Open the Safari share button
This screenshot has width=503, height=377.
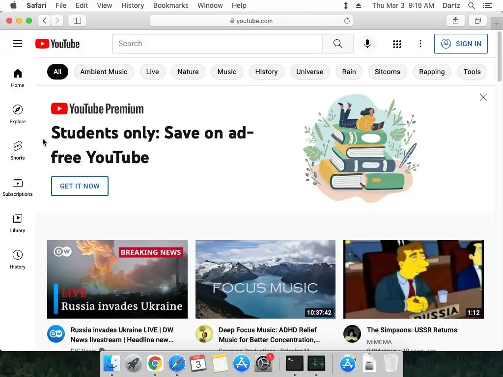click(x=455, y=21)
